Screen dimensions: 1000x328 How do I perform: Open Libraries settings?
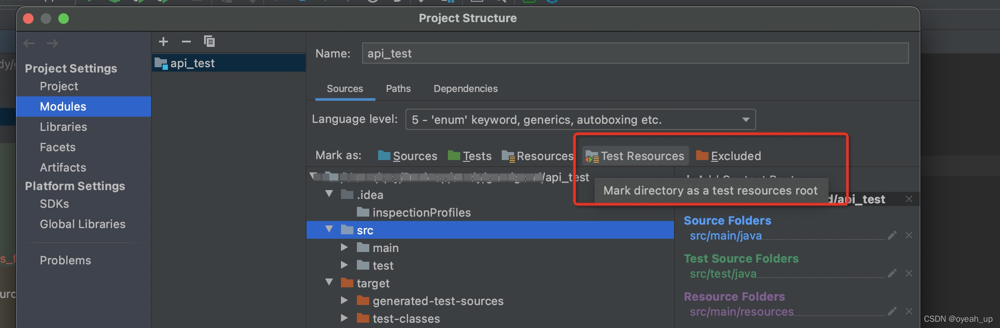[x=63, y=127]
